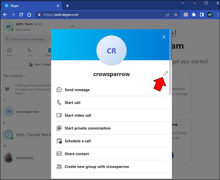Open Chrome tab search chevron

pos(183,3)
